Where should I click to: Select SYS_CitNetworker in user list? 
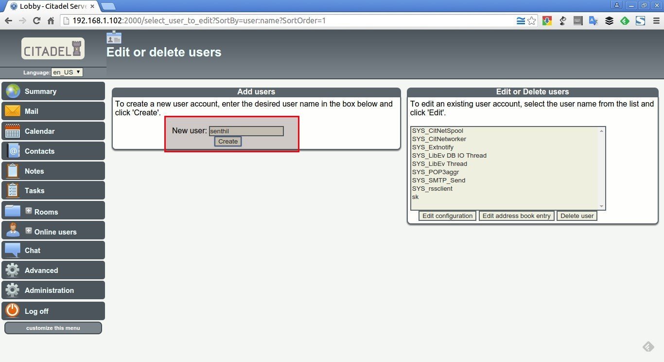click(x=505, y=139)
